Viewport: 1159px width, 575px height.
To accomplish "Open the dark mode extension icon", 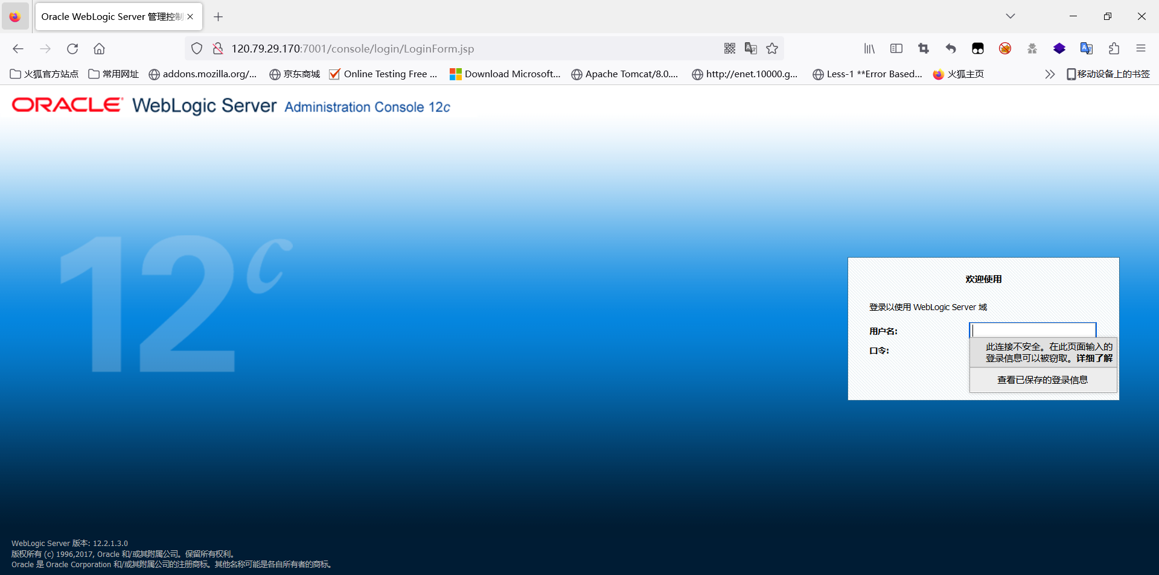I will [978, 48].
